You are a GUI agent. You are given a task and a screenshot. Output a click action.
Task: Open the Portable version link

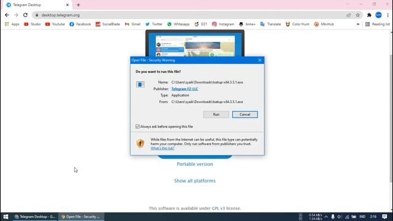(x=195, y=164)
